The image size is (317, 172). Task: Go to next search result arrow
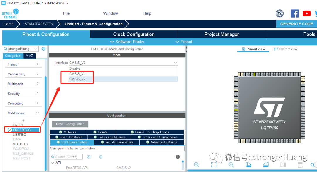pyautogui.click(x=100, y=157)
